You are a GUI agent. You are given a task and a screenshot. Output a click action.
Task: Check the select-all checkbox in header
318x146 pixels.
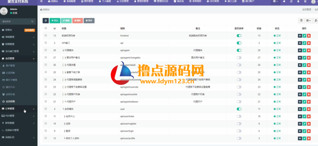(x=46, y=28)
